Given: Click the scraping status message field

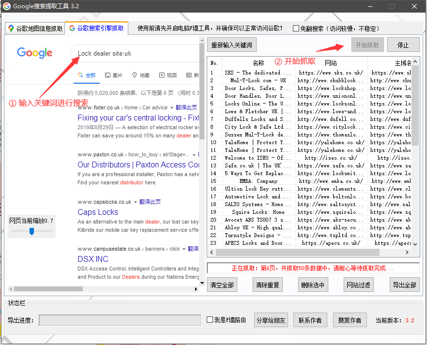Looking at the screenshot, I should coord(313,268).
